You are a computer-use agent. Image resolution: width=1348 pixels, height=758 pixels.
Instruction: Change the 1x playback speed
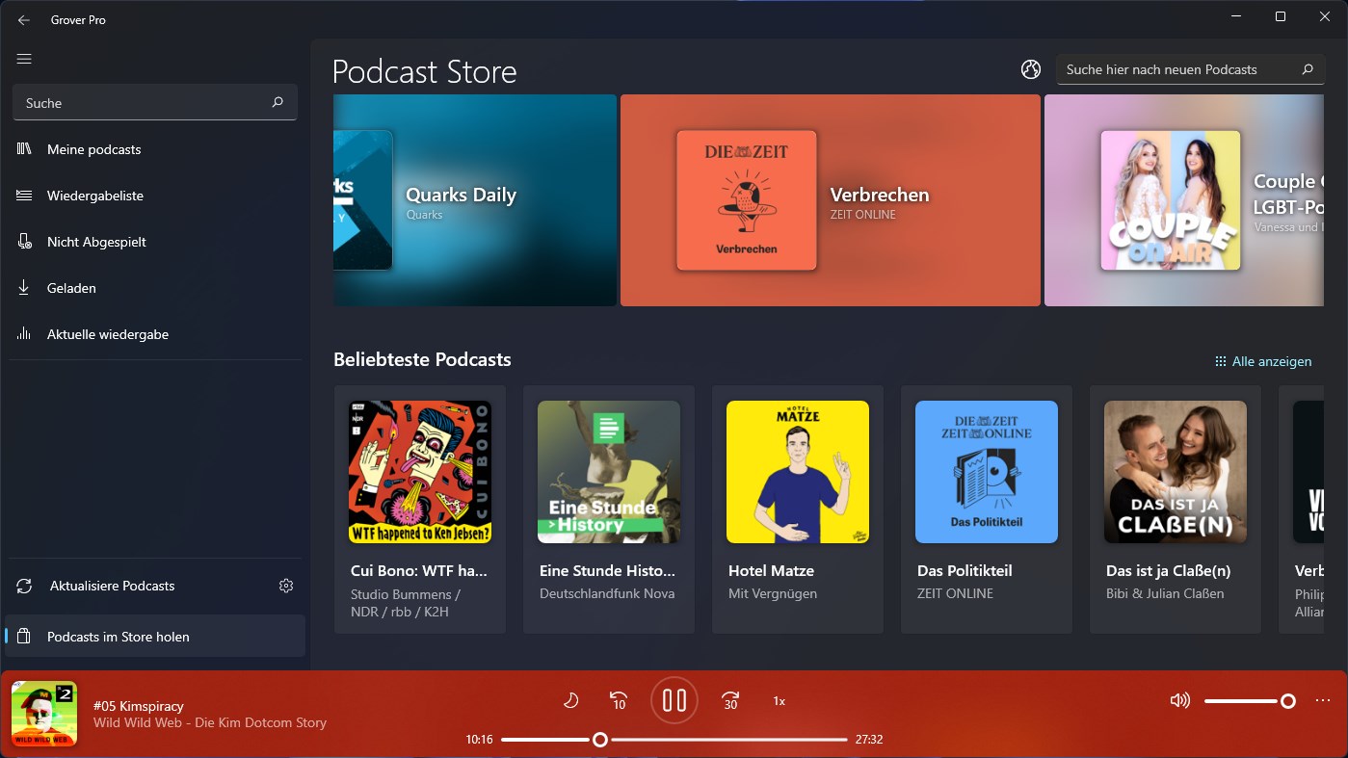pos(780,701)
